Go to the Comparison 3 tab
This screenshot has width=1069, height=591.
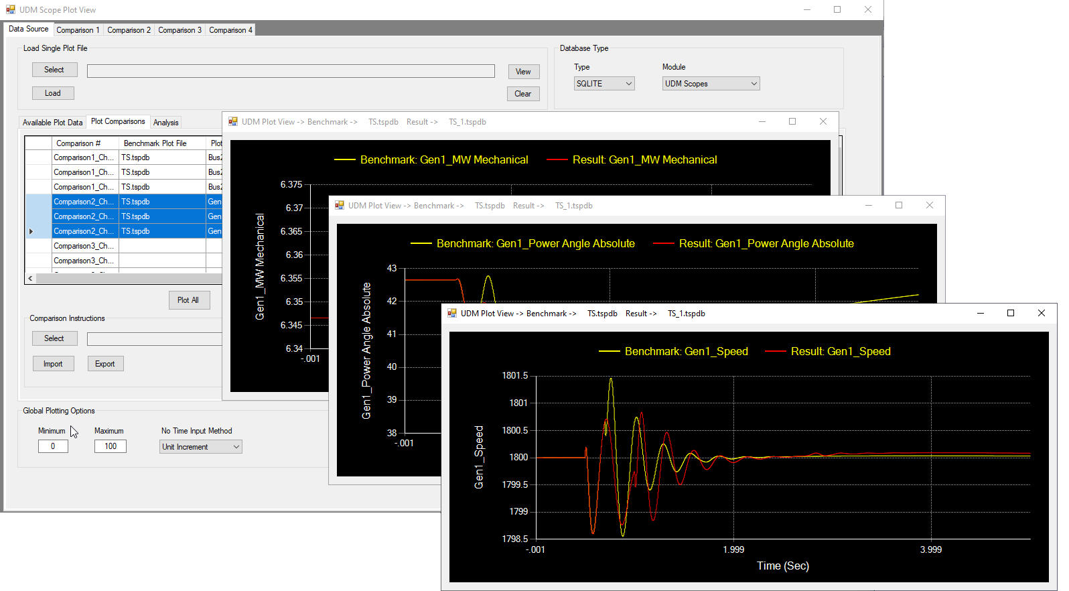180,30
